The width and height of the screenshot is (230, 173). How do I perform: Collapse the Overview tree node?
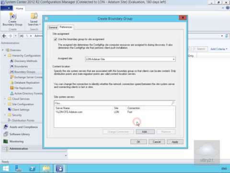click(x=3, y=50)
